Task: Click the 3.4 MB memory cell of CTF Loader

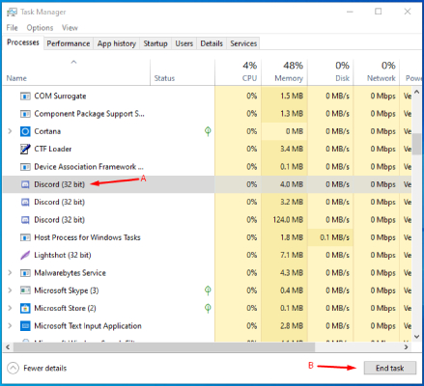Action: [x=284, y=149]
